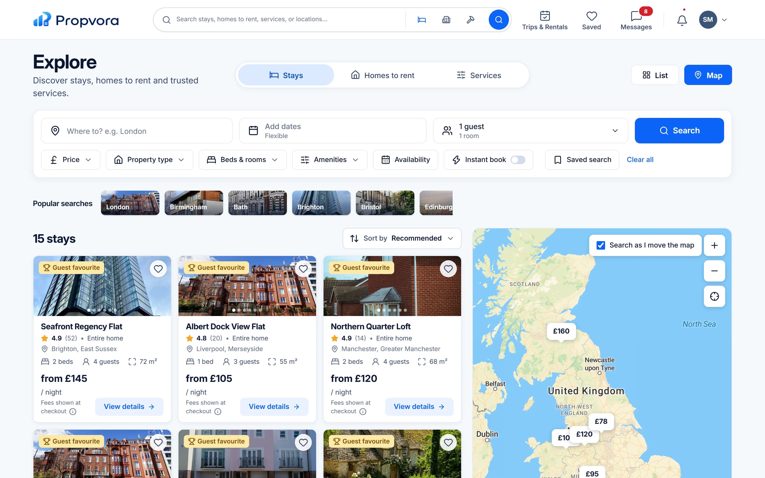
Task: Save Northern Quarter Loft with heart icon
Action: click(448, 269)
